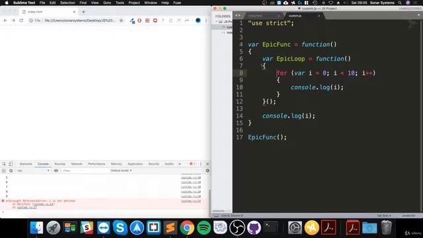Click Chrome's forward navigation arrow

[x=13, y=20]
